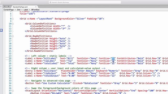Navigate back with the left arrow

[x=5, y=7]
